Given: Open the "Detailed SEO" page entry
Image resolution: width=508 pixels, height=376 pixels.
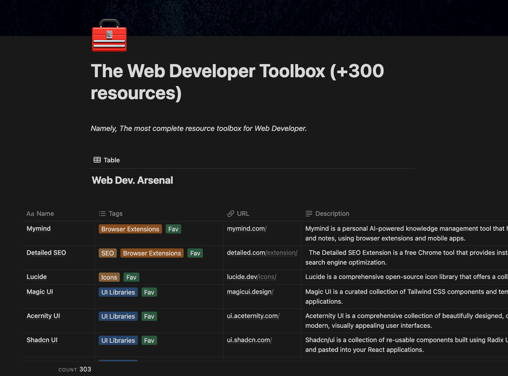Looking at the screenshot, I should pyautogui.click(x=46, y=253).
